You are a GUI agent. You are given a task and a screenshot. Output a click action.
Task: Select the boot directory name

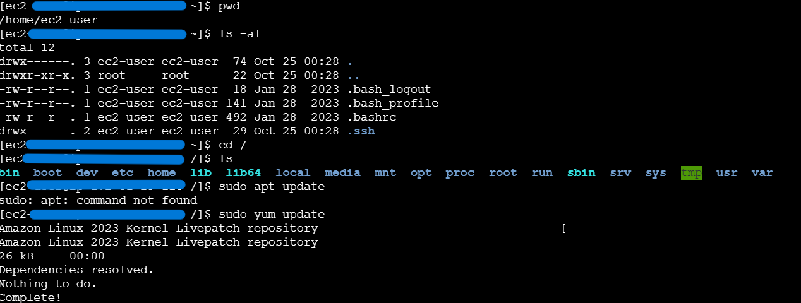tap(48, 173)
